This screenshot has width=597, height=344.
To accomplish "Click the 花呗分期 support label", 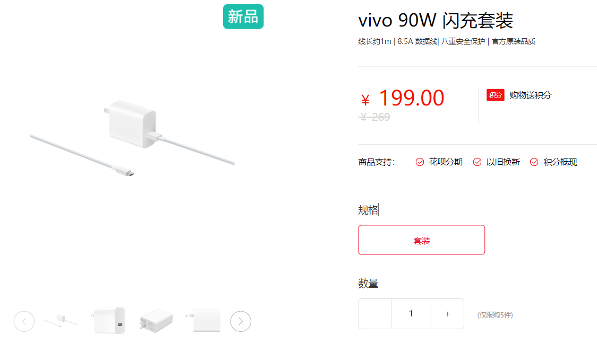I will coord(446,162).
